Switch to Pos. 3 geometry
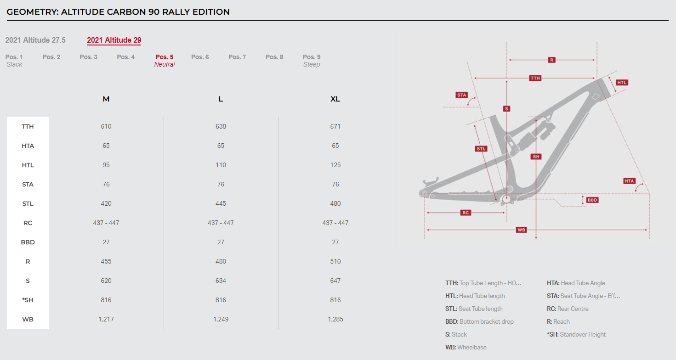The image size is (676, 360). coord(89,57)
